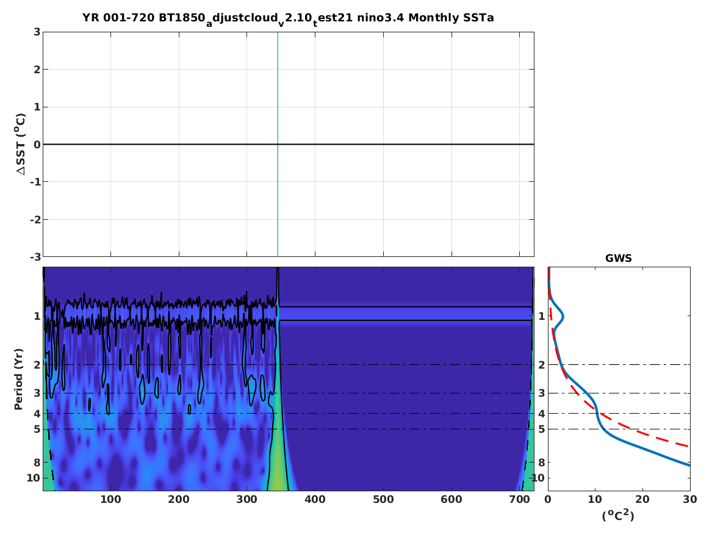The height and width of the screenshot is (534, 712).
Task: Select the GWS panel title
Action: tap(619, 258)
